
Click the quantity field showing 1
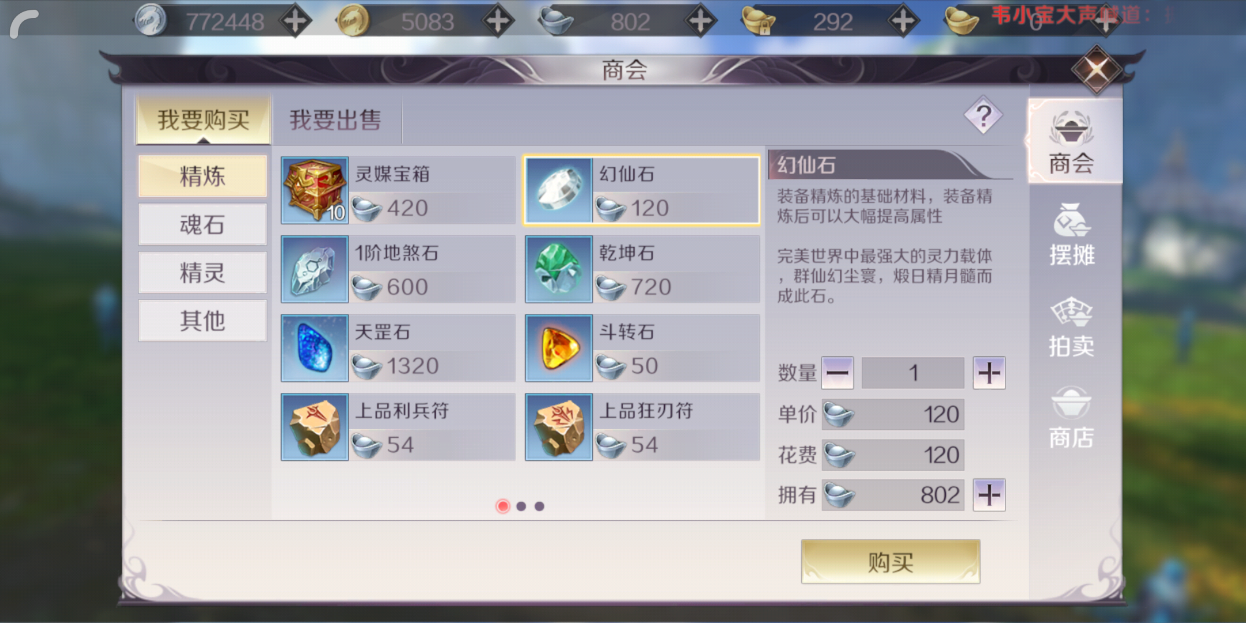(x=913, y=373)
